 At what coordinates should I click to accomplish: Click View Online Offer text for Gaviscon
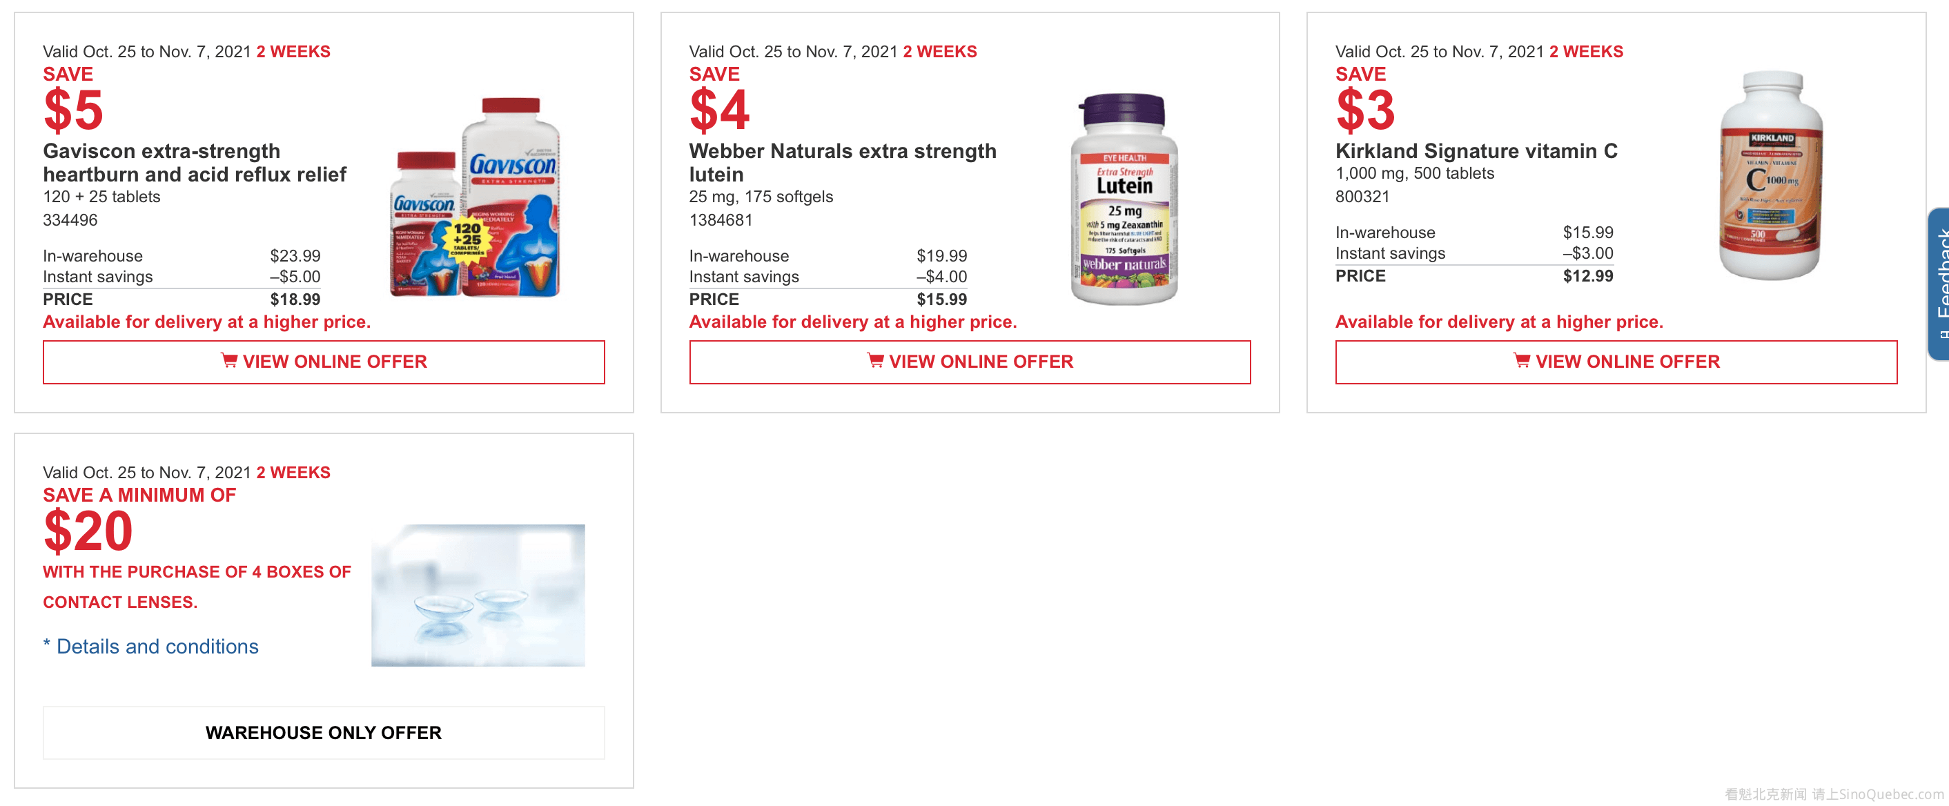(x=335, y=362)
